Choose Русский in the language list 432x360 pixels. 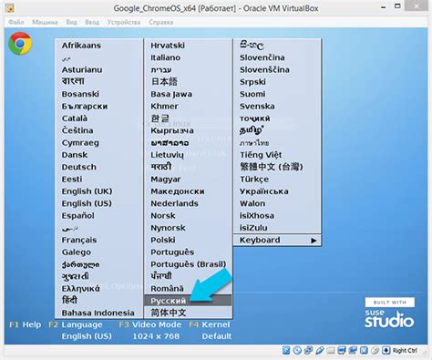(x=188, y=301)
